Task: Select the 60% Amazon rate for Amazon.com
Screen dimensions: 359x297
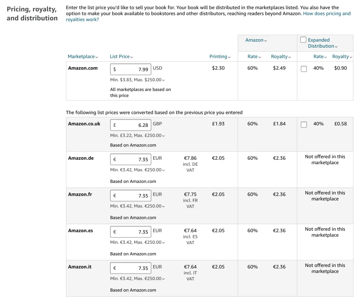Action: pyautogui.click(x=252, y=68)
